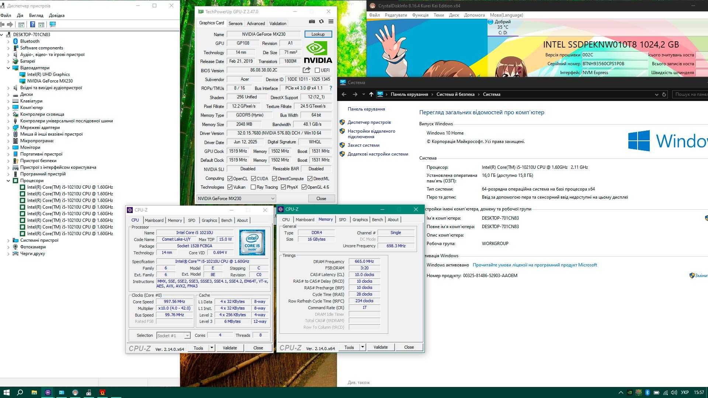
Task: Click the Intel Core i5 logo in CPU-Z
Action: (252, 242)
